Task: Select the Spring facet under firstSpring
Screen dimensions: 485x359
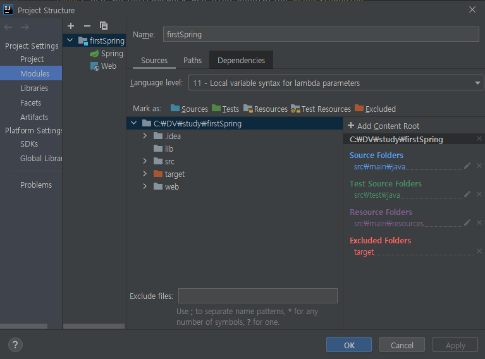Action: point(111,54)
